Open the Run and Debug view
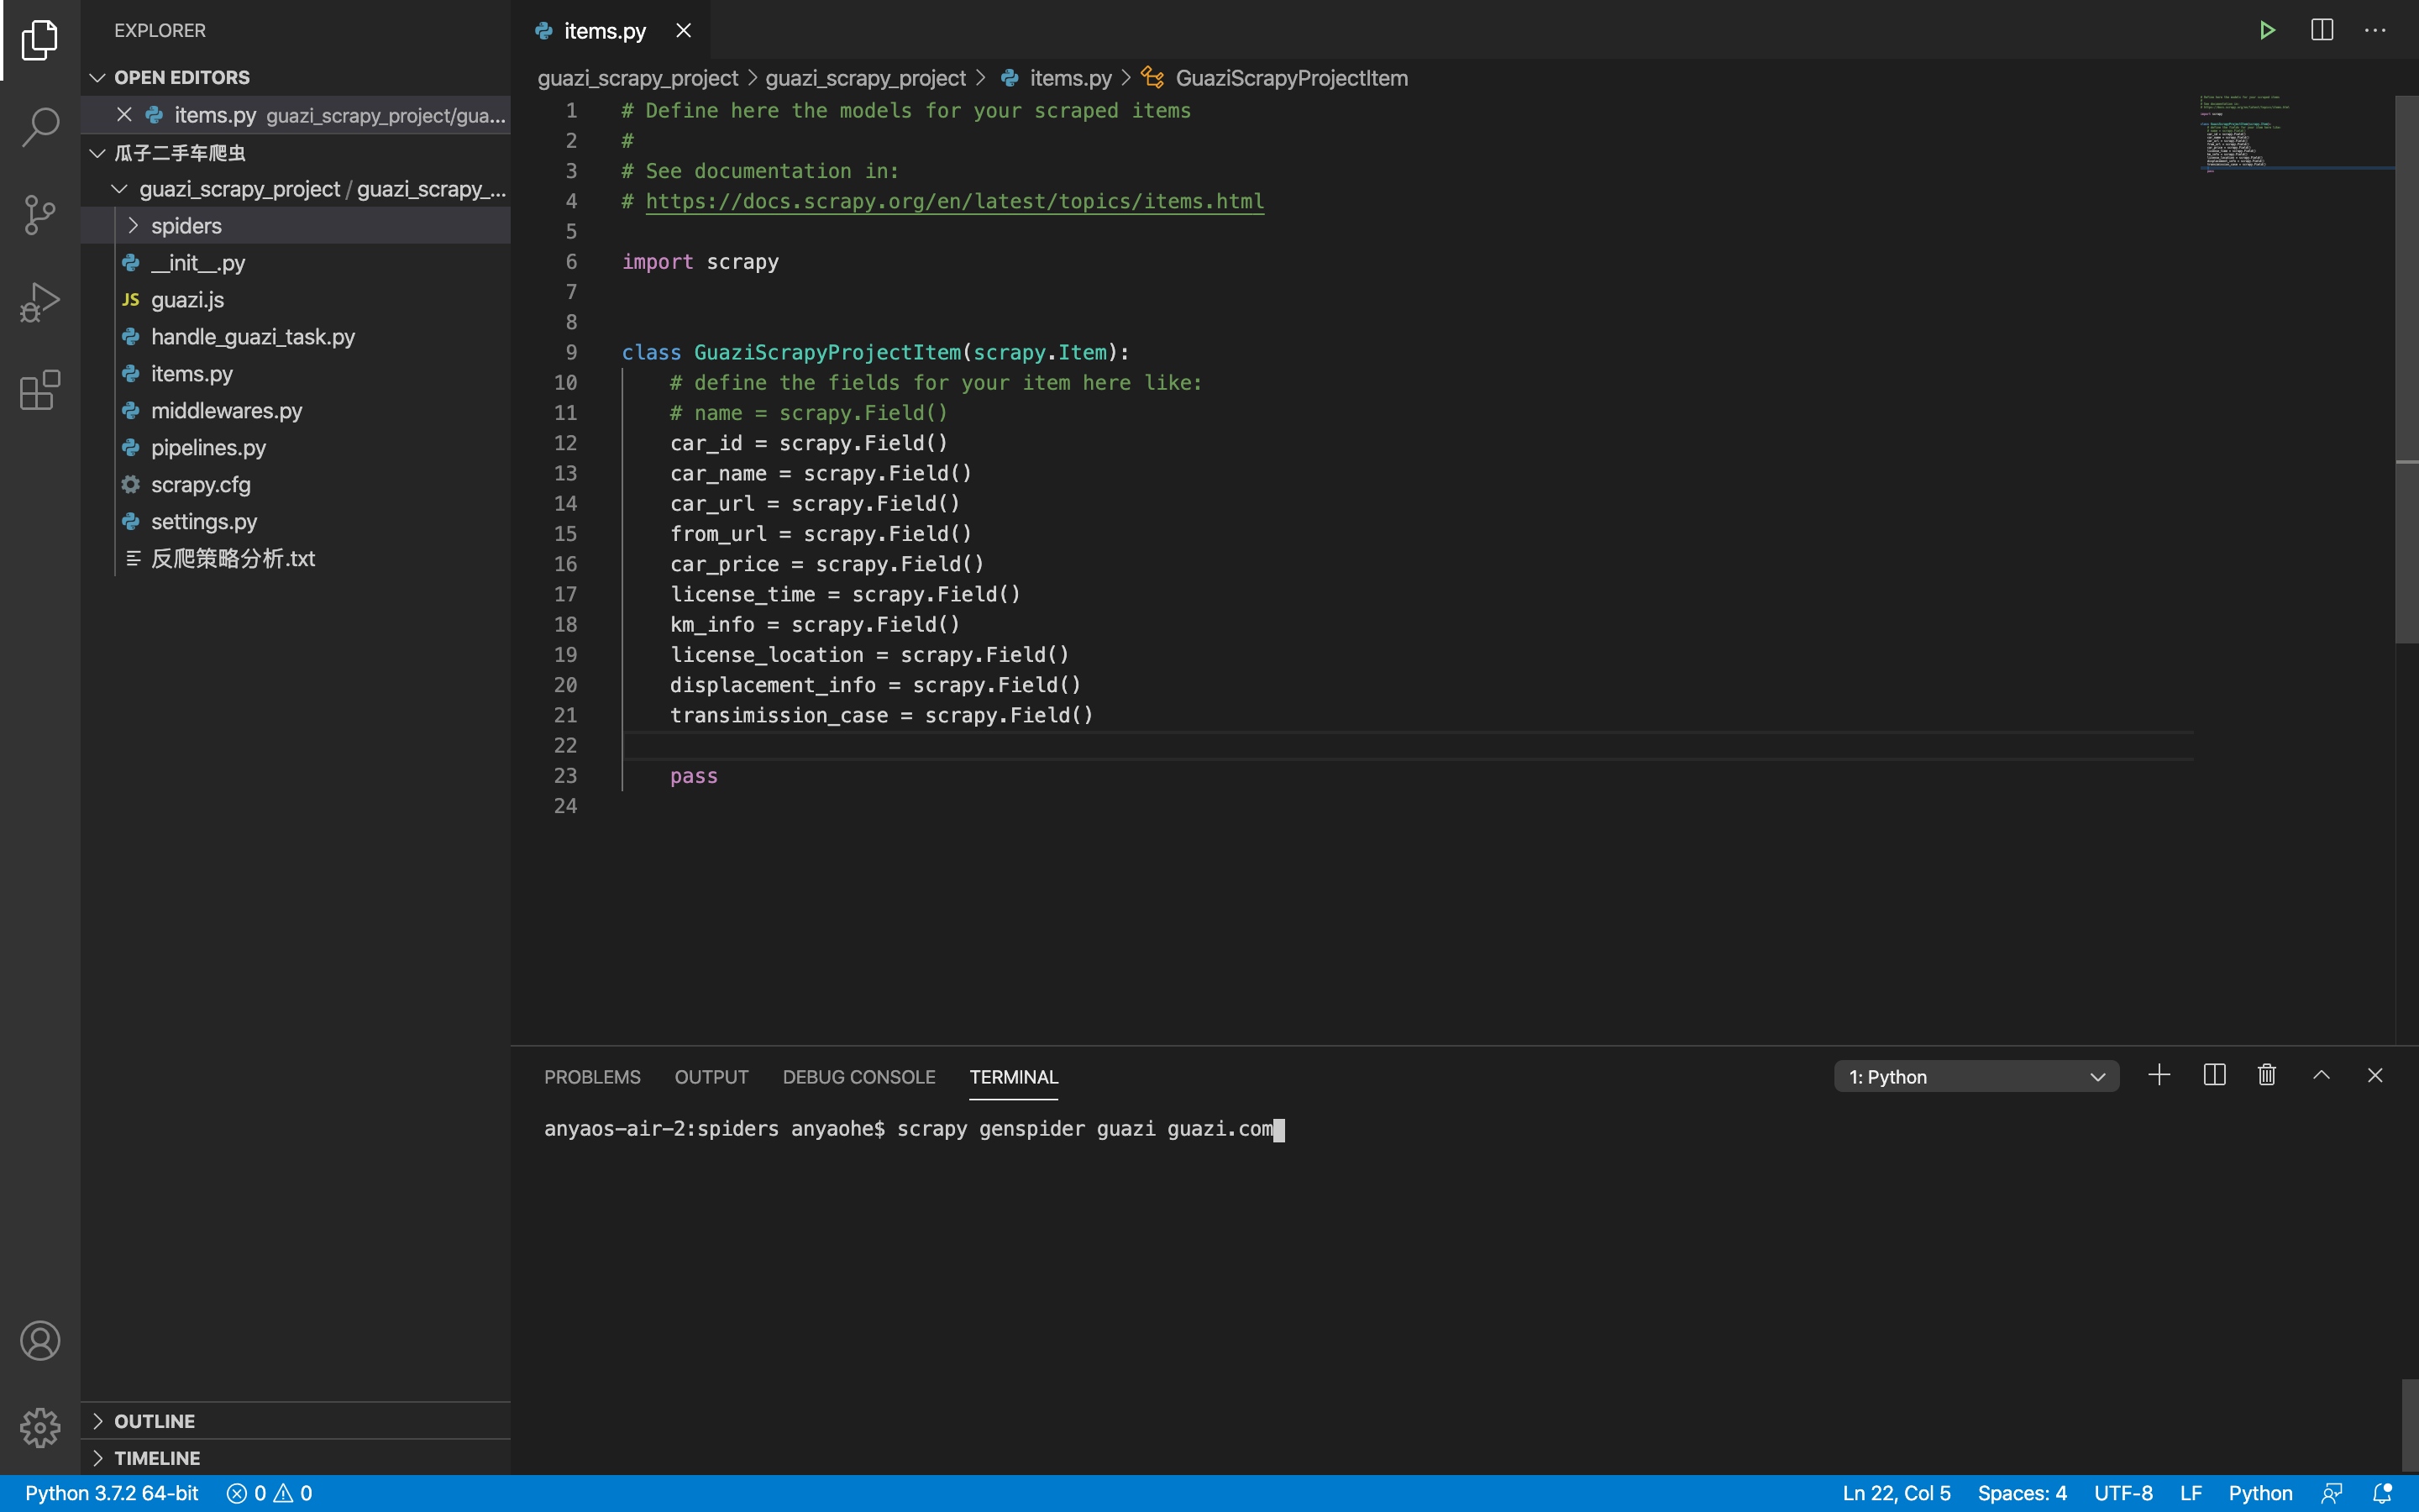2419x1512 pixels. [x=40, y=302]
